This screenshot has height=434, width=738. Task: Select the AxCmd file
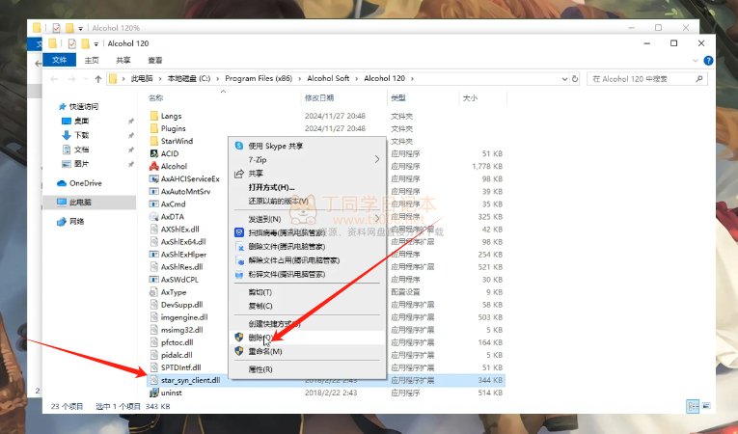[x=174, y=203]
